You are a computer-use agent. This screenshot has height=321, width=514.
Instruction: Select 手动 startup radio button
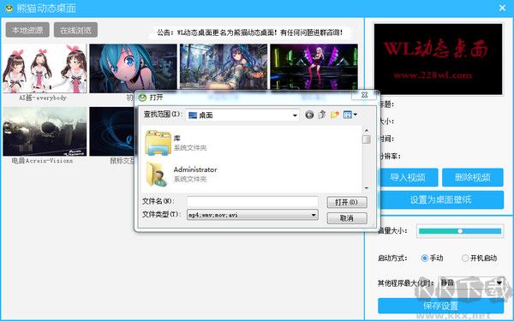(x=425, y=259)
